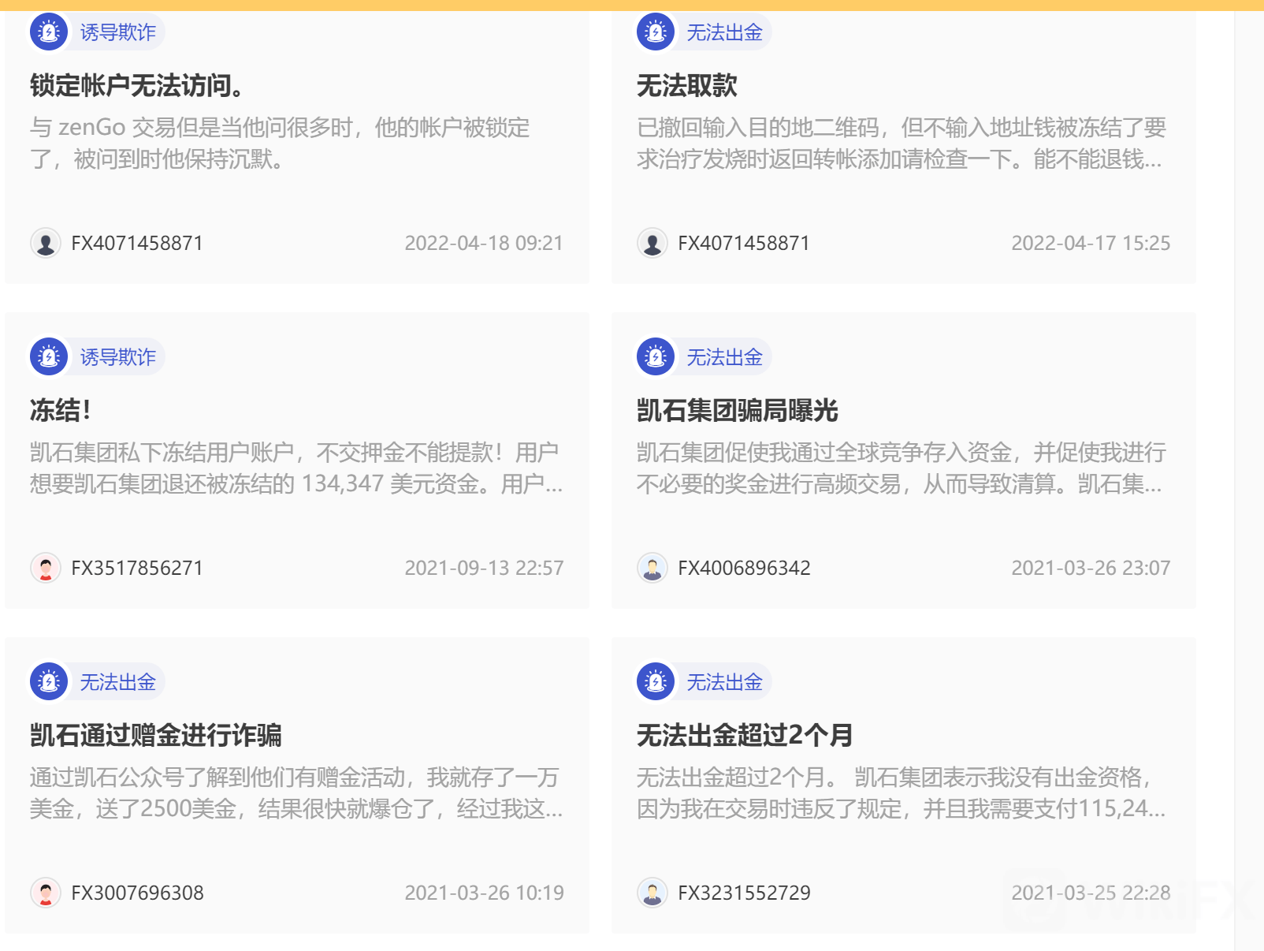
Task: Open the 无法出金超过2个月 complaint
Action: 745,735
